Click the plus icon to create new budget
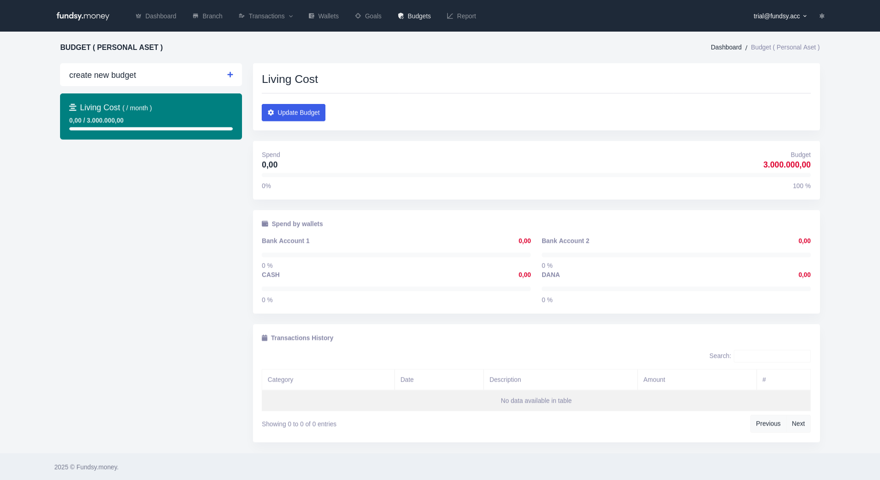Screen dimensions: 880x480 pos(230,75)
